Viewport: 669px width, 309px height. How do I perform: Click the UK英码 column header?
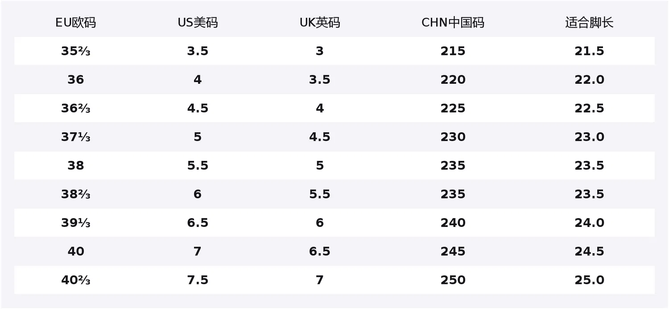(320, 23)
